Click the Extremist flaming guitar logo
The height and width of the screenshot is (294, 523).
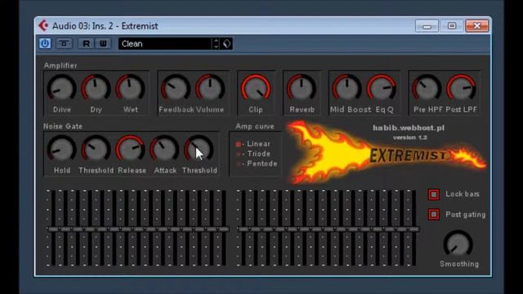click(x=387, y=153)
